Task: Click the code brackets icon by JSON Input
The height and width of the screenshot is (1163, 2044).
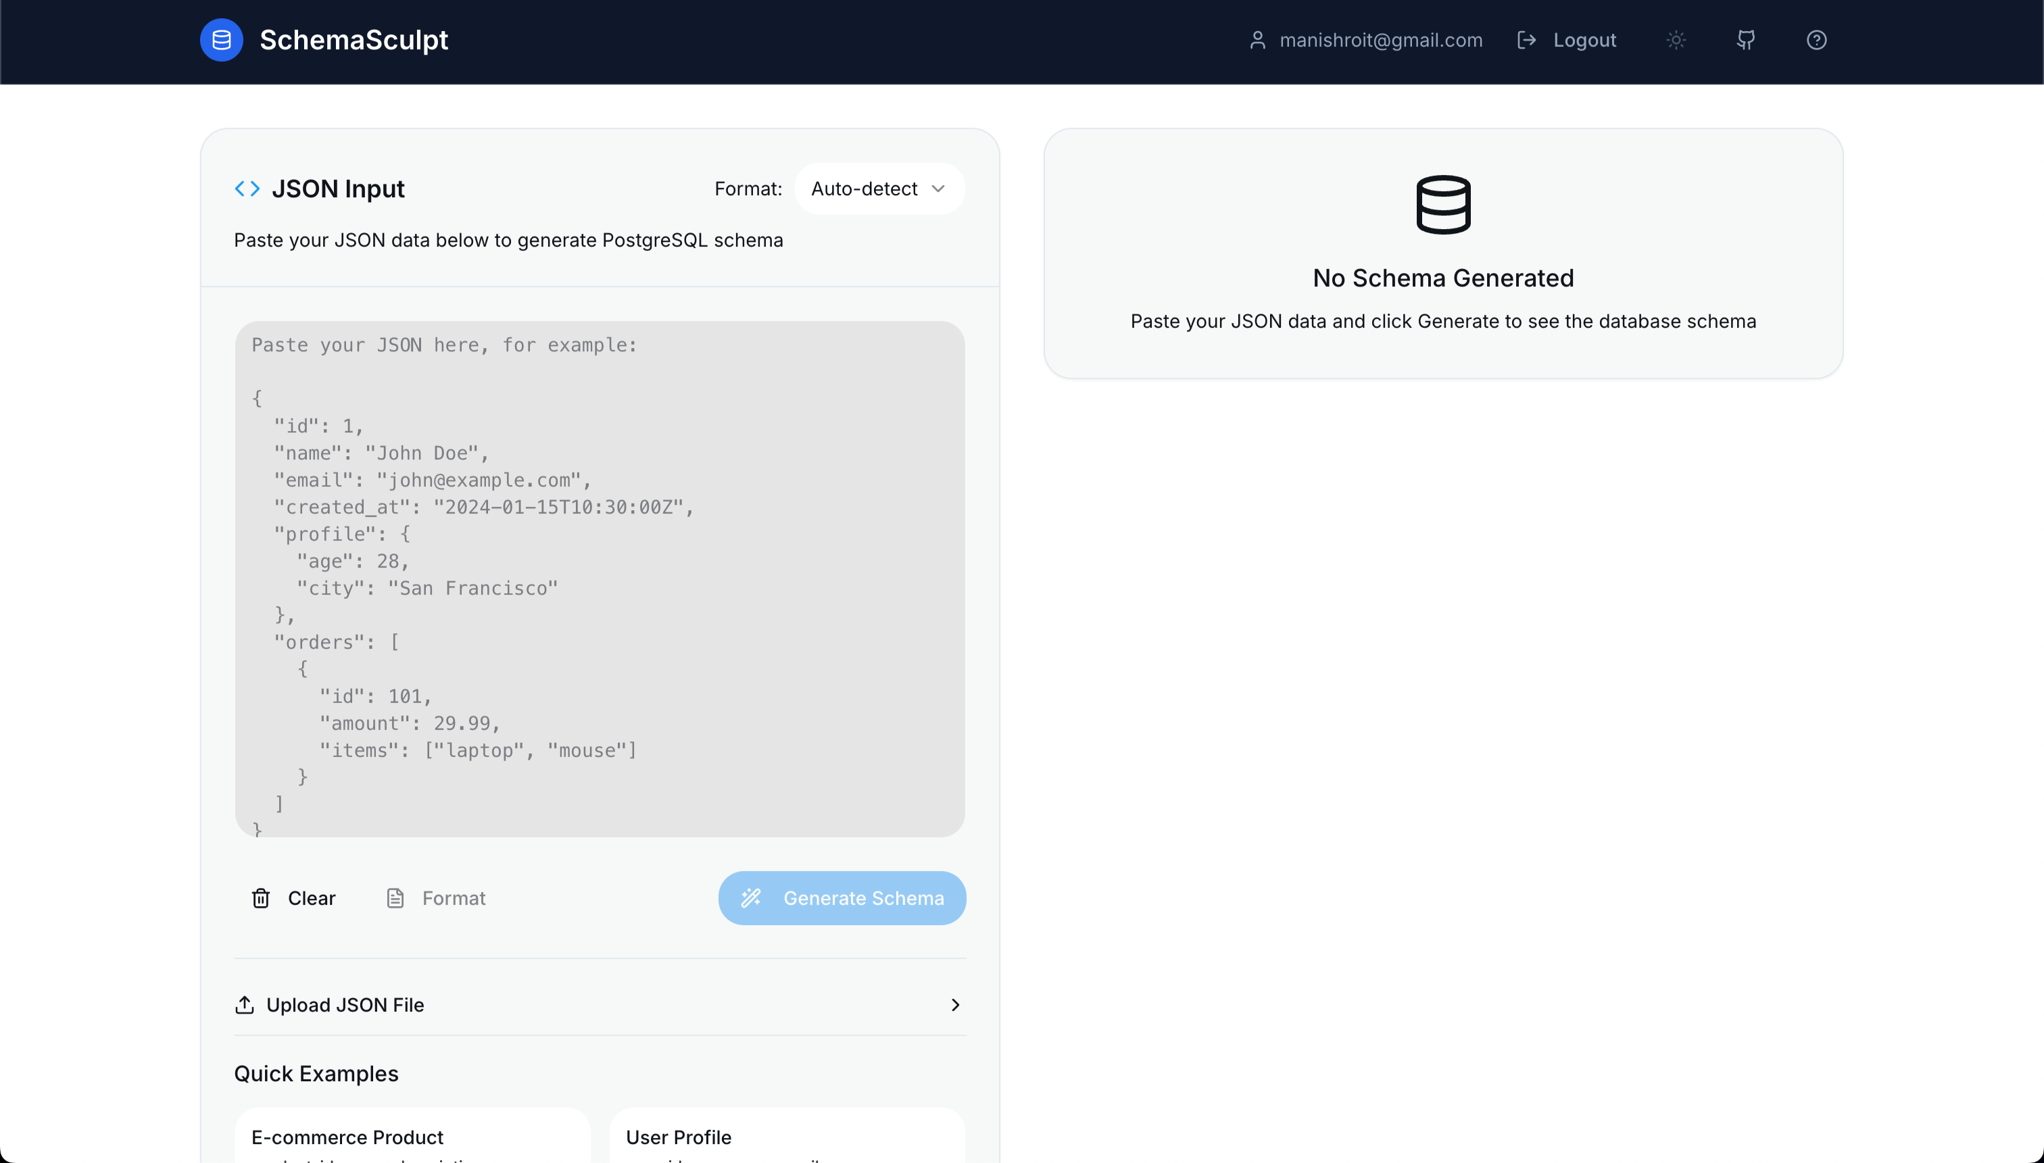Action: point(247,189)
